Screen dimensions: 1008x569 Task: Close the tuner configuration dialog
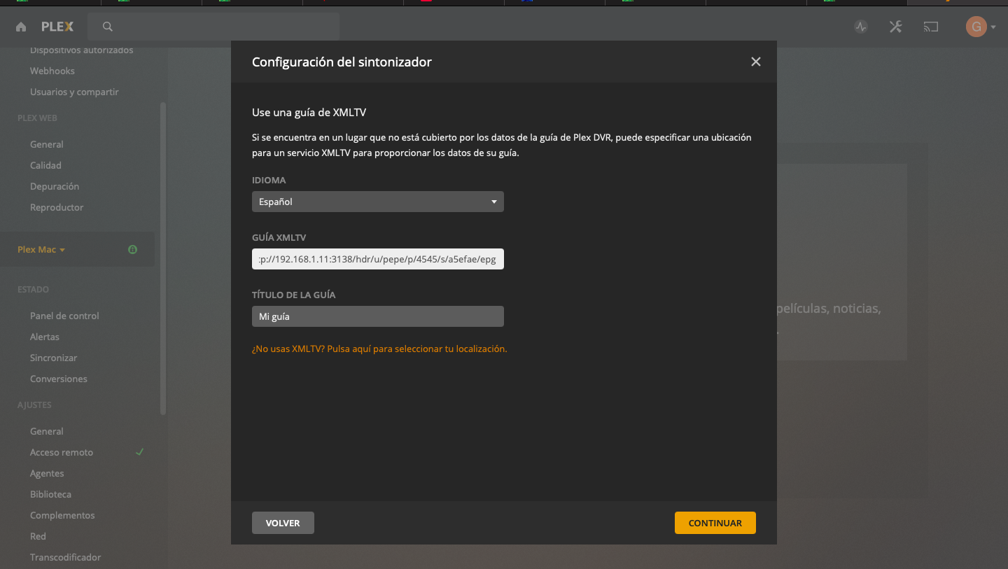755,62
